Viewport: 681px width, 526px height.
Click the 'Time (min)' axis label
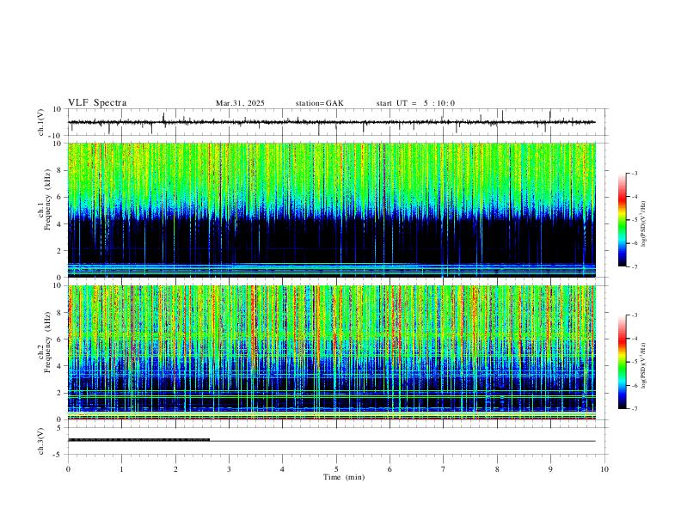pyautogui.click(x=344, y=477)
